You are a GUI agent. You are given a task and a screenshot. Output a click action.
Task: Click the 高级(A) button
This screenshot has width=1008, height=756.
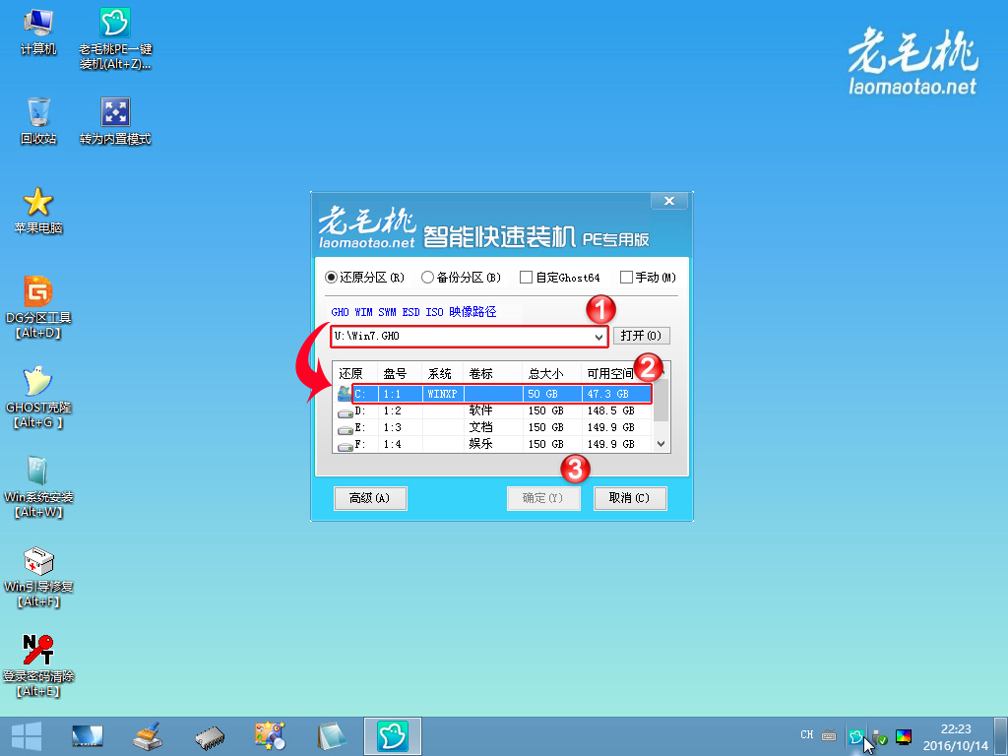tap(370, 498)
